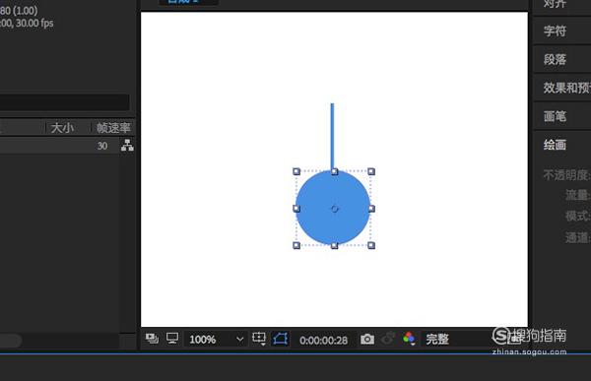Click the always preview this view icon
This screenshot has width=591, height=381.
point(152,339)
